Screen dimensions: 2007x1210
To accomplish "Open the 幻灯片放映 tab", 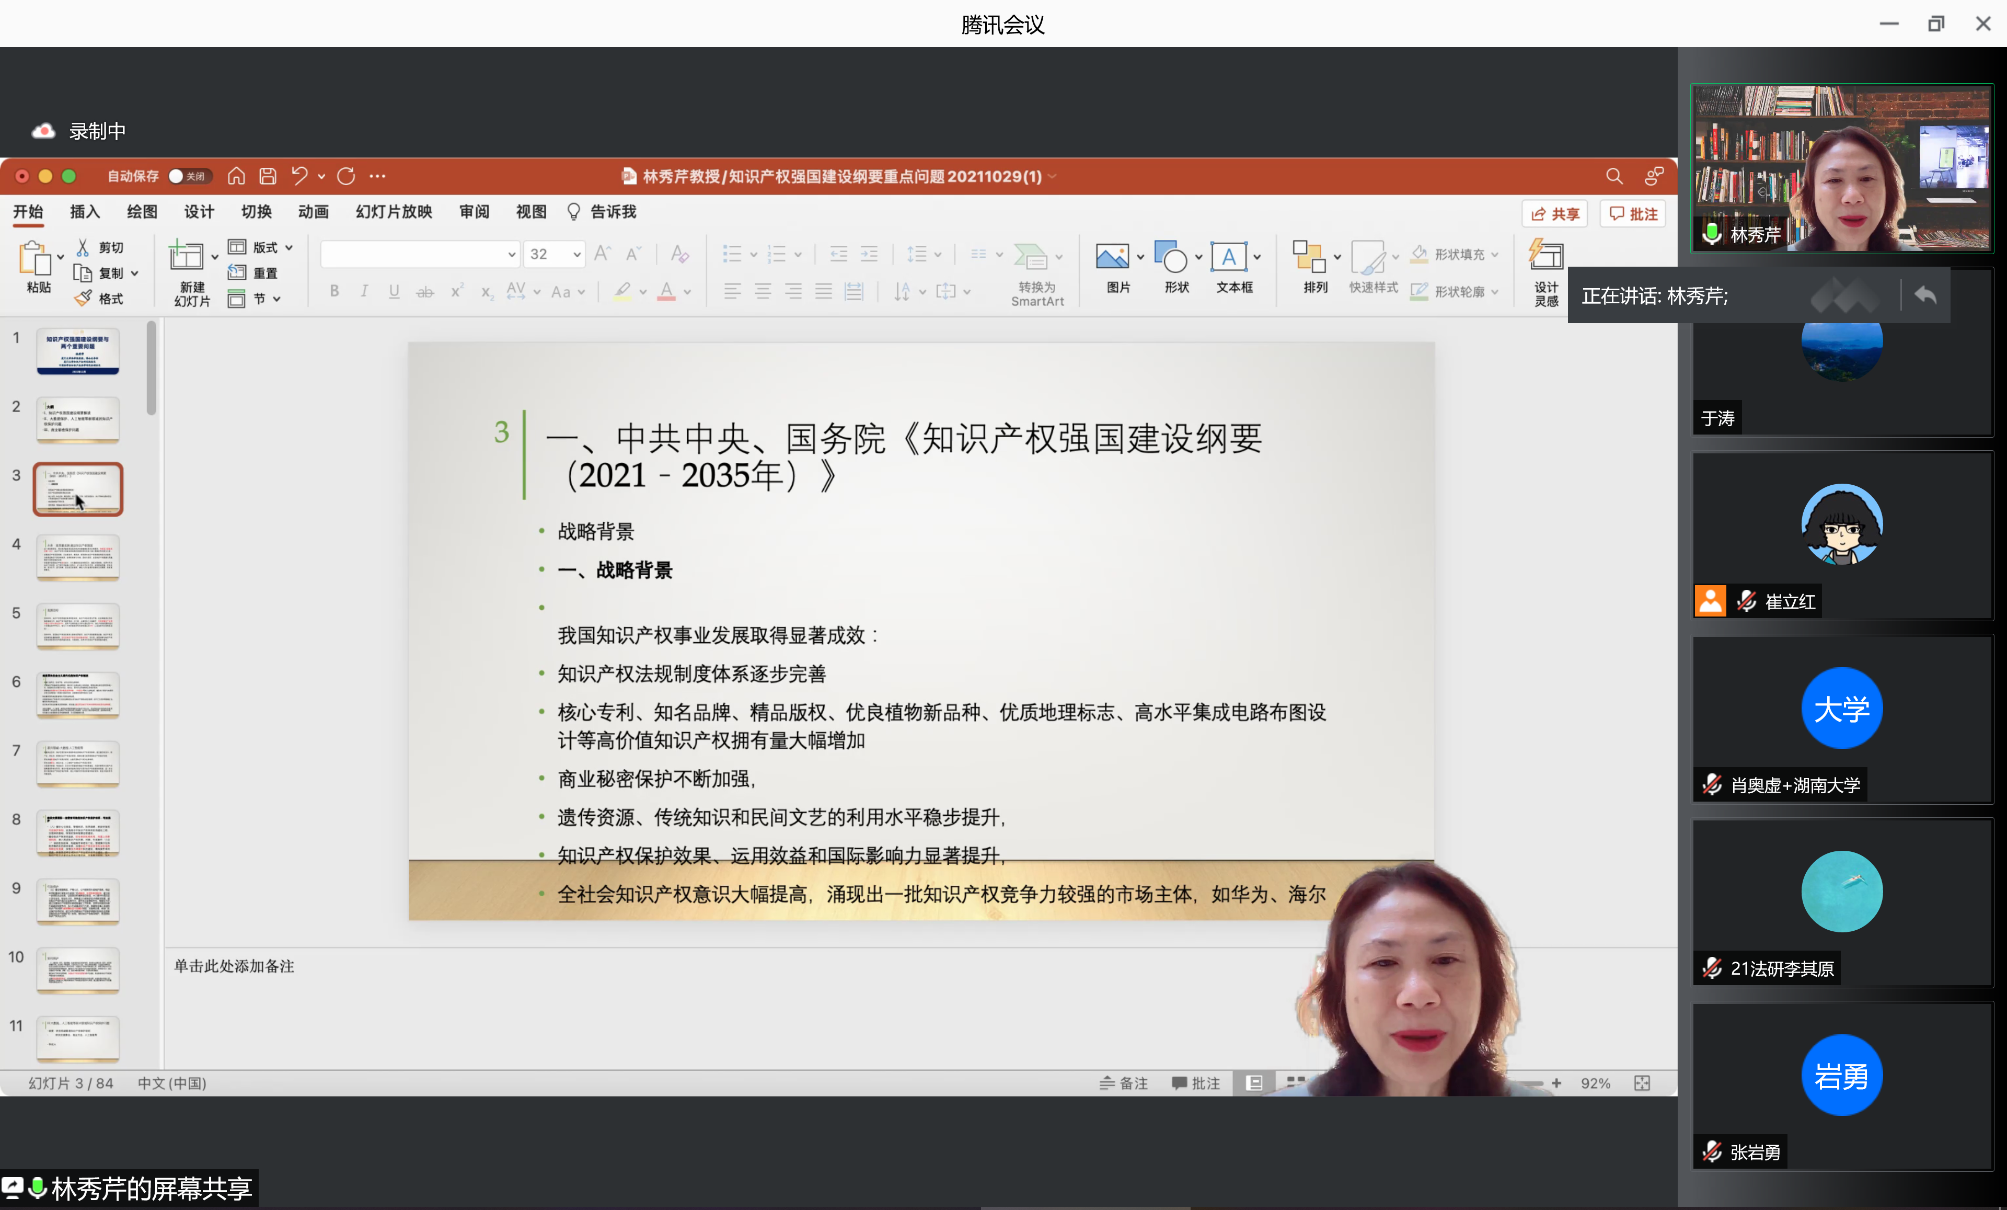I will (394, 212).
